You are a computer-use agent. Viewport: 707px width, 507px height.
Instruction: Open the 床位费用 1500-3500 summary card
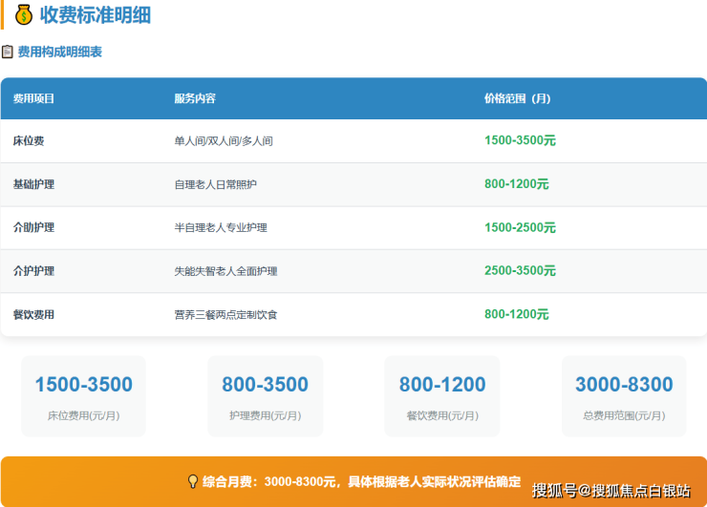click(x=84, y=396)
